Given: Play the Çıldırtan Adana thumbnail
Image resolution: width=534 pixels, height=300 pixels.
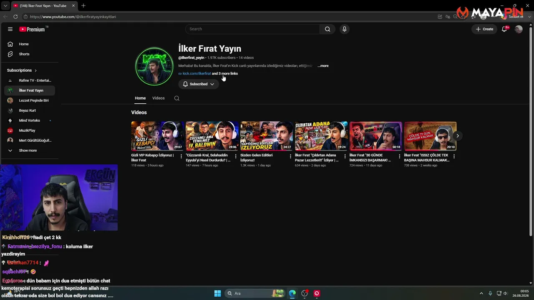Looking at the screenshot, I should click(321, 136).
